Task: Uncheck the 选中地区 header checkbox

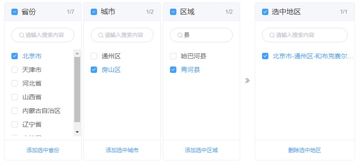Action: click(265, 12)
